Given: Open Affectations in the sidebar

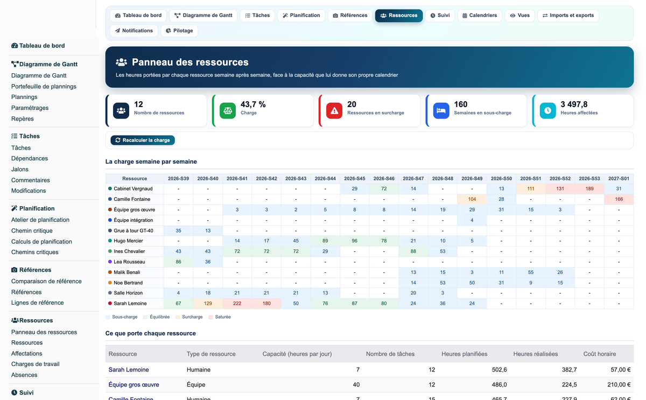Looking at the screenshot, I should click(27, 353).
